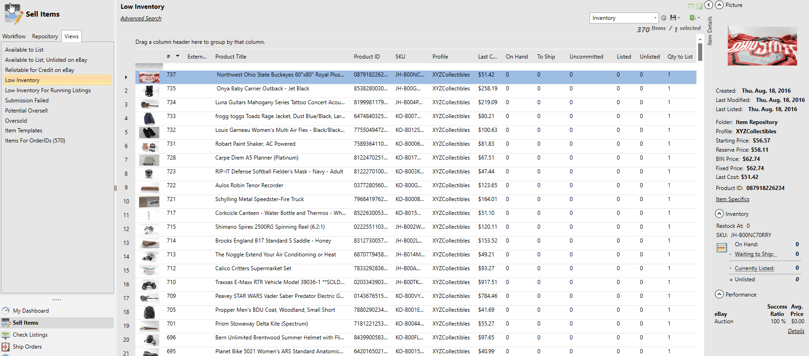Open the save view dropdown arrow
The image size is (809, 356).
pos(679,18)
